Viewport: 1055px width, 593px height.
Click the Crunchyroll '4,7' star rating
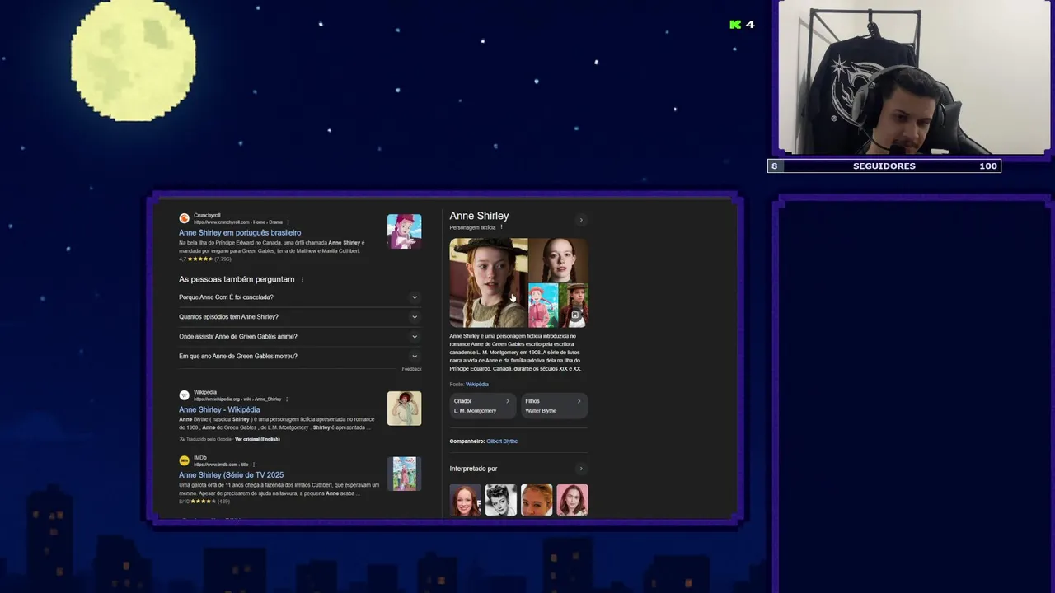[206, 259]
